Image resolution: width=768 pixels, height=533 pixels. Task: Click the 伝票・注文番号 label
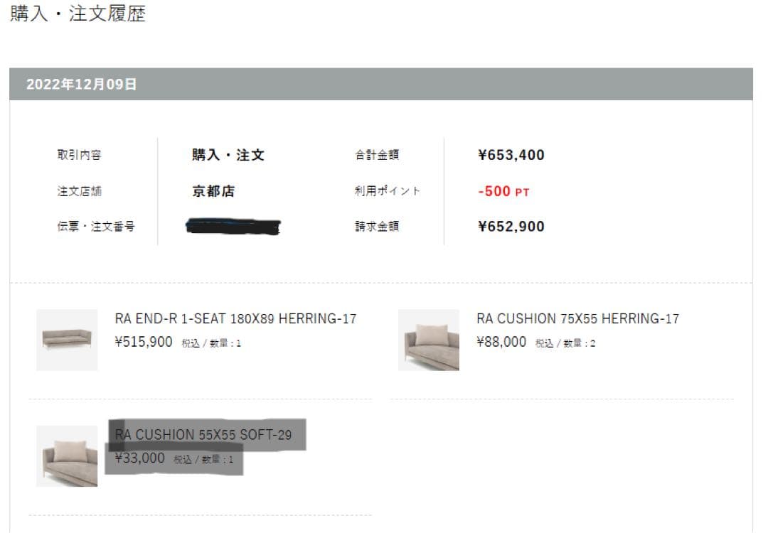(96, 227)
